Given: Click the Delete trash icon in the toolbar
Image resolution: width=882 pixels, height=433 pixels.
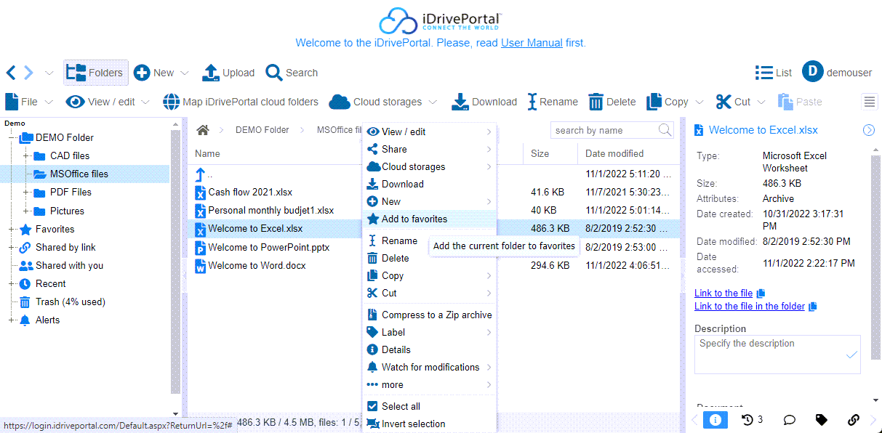Looking at the screenshot, I should [x=596, y=102].
